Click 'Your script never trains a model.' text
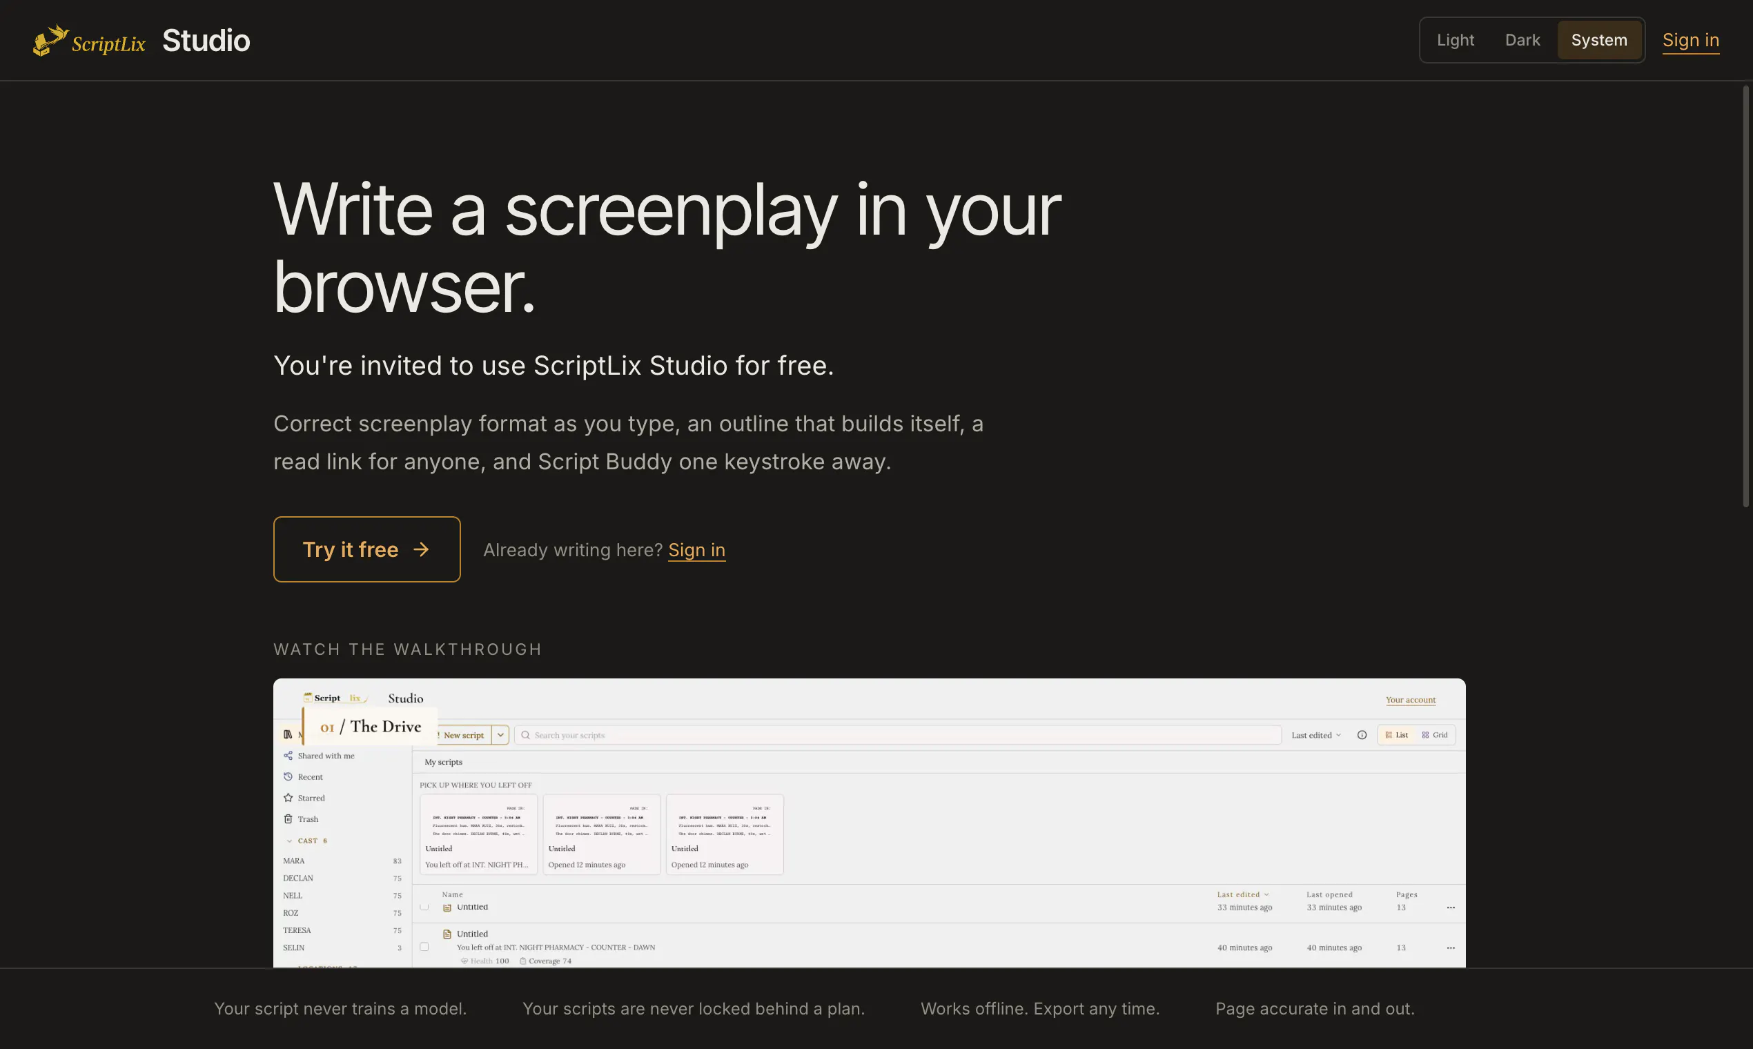The height and width of the screenshot is (1049, 1753). (x=340, y=1009)
